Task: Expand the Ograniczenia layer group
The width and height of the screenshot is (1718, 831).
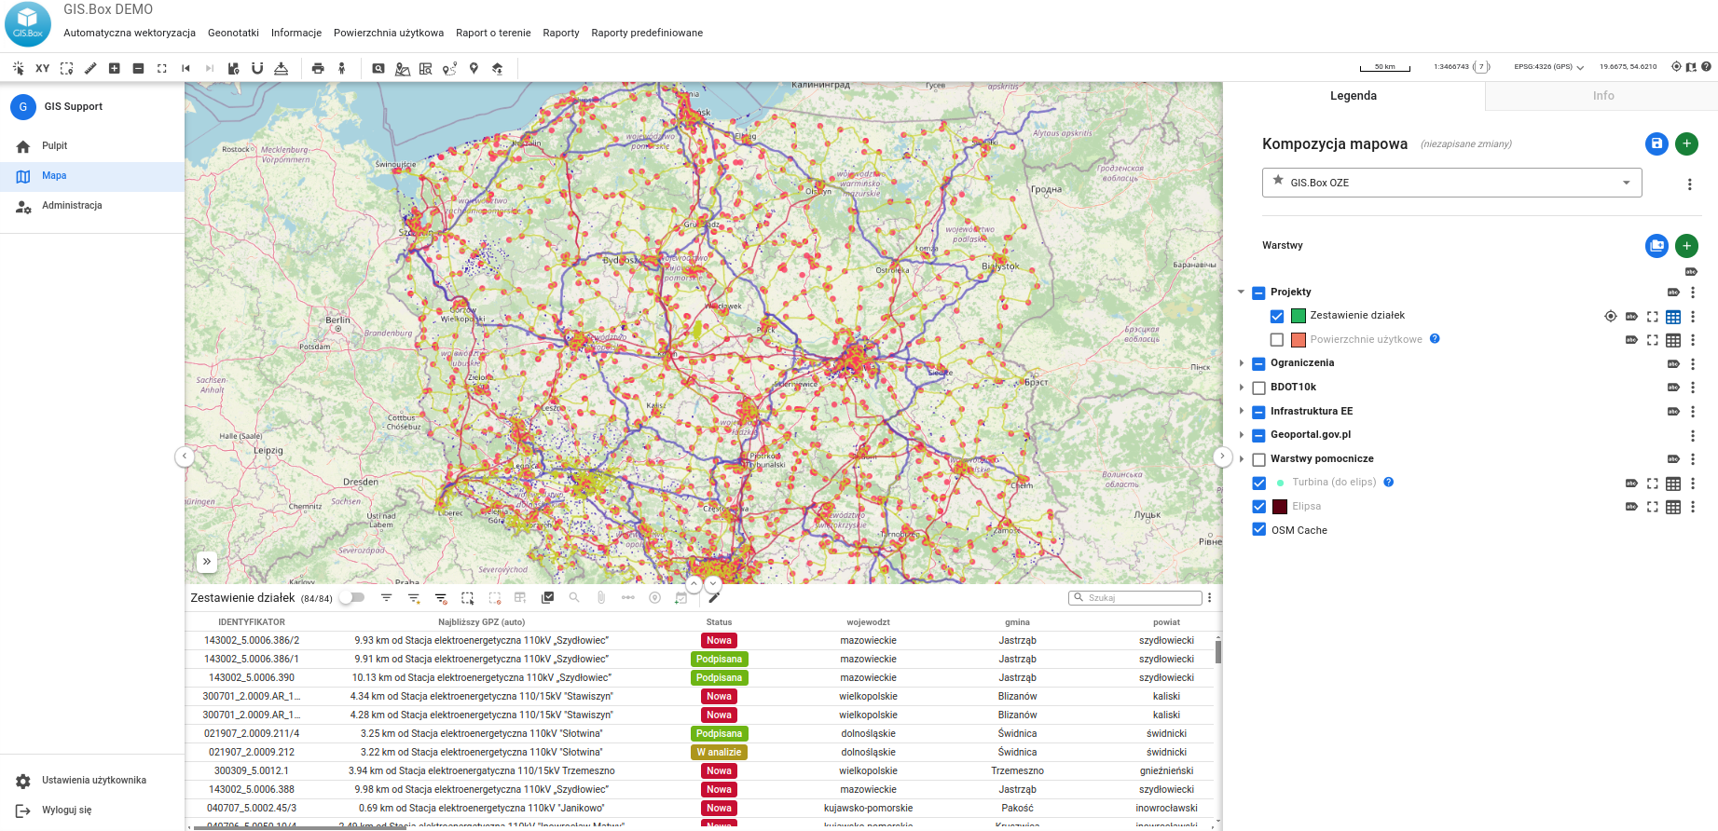Action: 1242,363
